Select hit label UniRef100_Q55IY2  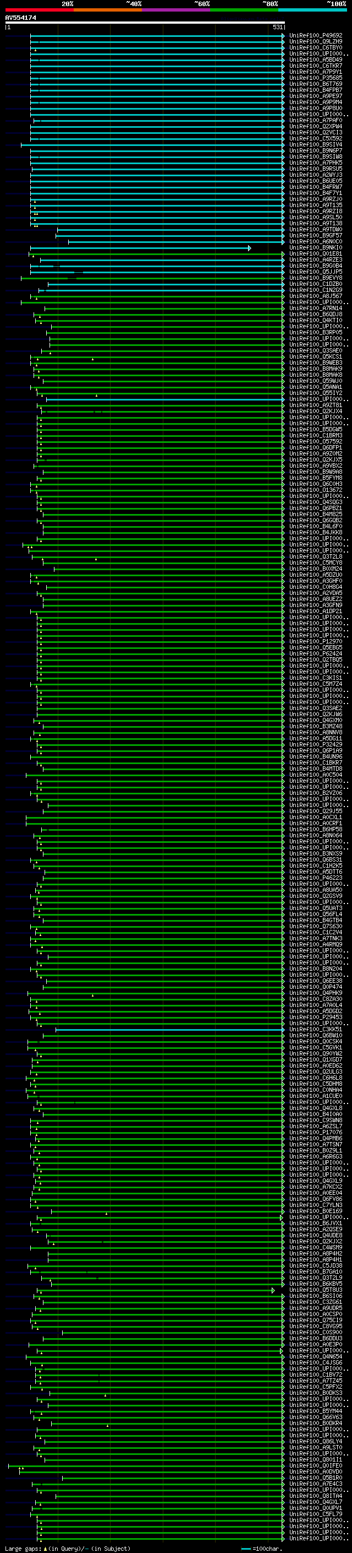[316, 393]
